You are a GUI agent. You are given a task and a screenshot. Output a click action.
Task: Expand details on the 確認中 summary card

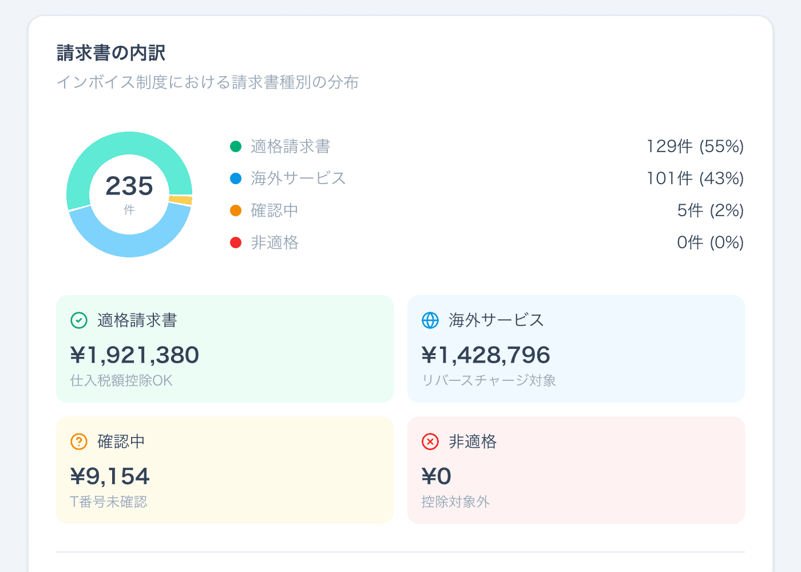[225, 470]
